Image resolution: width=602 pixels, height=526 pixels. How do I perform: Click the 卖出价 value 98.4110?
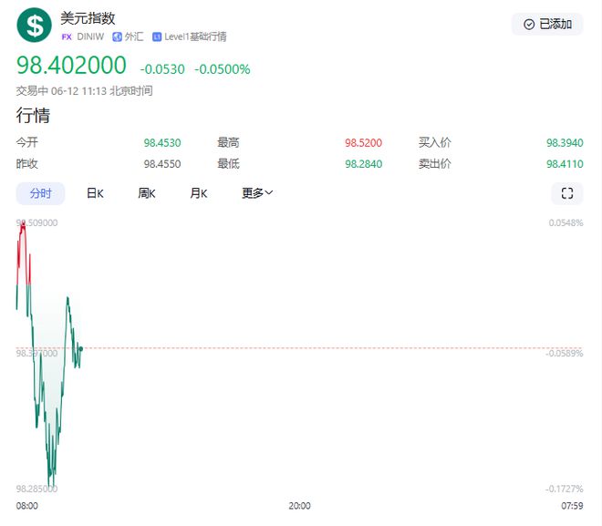pyautogui.click(x=565, y=164)
